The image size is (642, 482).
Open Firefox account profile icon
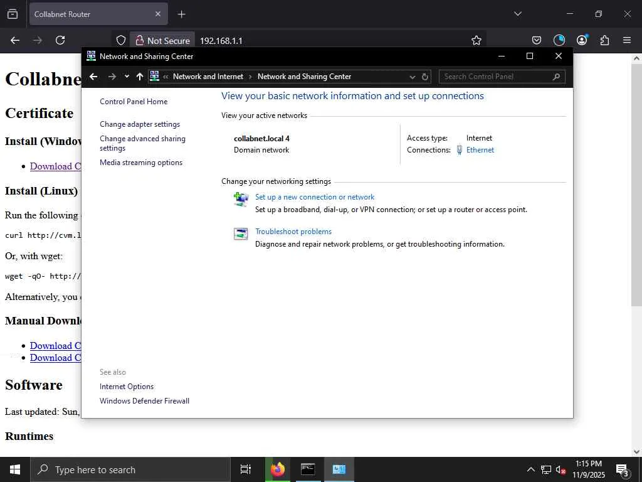[x=582, y=40]
